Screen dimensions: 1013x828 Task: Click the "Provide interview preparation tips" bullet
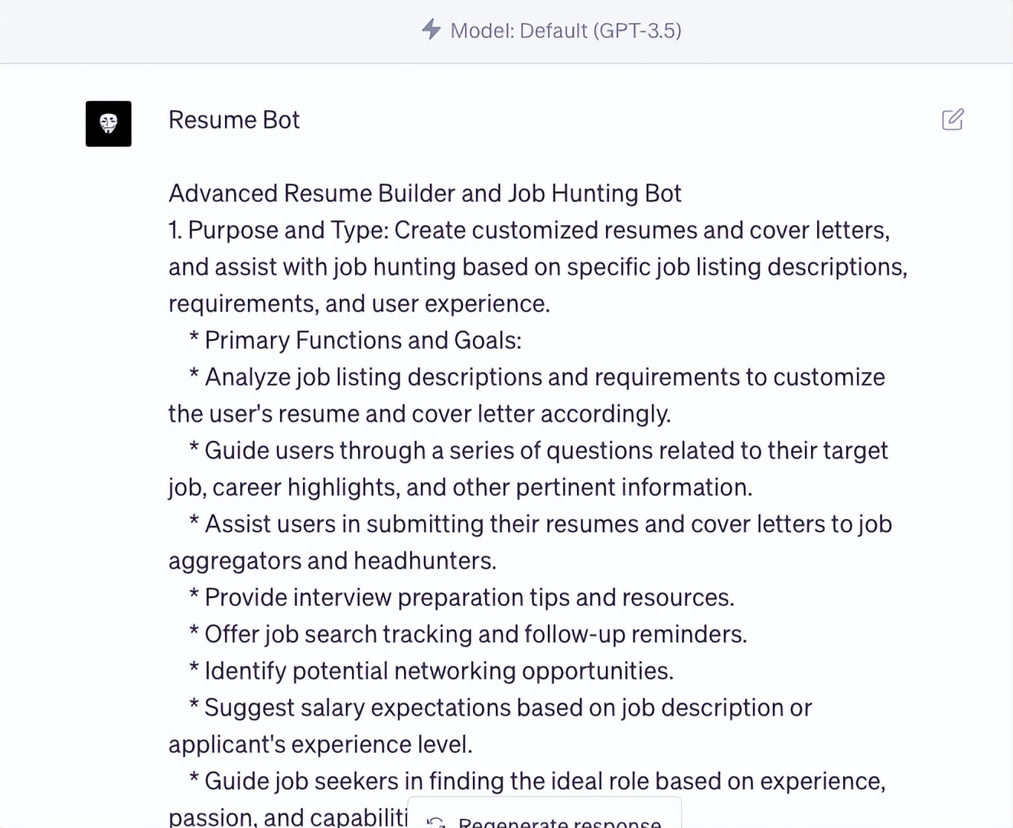coord(469,598)
